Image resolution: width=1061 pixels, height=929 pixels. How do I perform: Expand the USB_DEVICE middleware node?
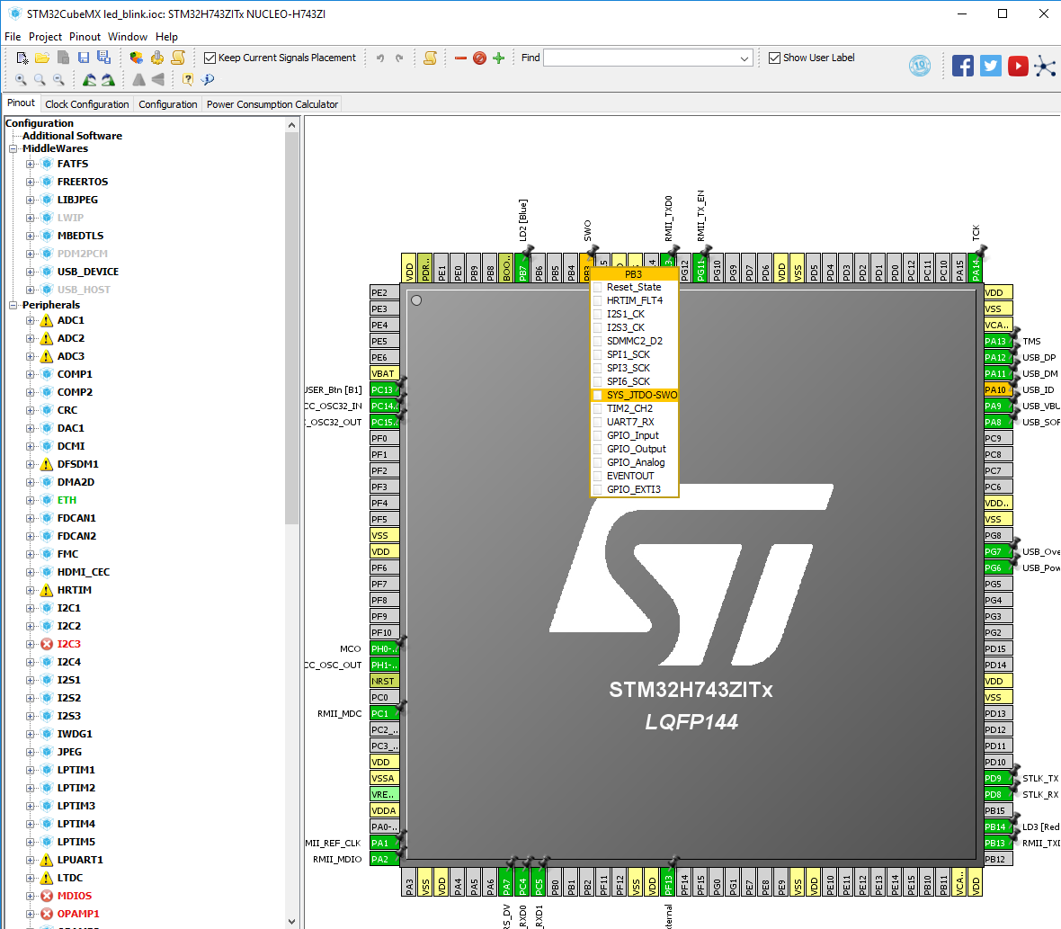(30, 272)
